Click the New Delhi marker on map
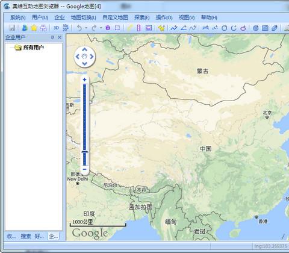 click(78, 183)
